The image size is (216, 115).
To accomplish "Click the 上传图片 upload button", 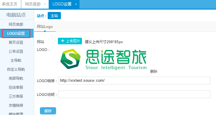I will [x=70, y=41].
